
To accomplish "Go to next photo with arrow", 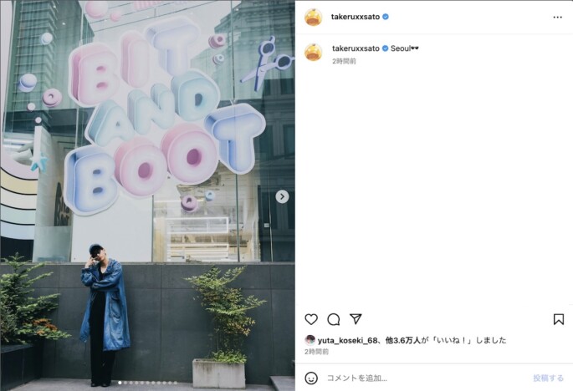I will pyautogui.click(x=282, y=197).
